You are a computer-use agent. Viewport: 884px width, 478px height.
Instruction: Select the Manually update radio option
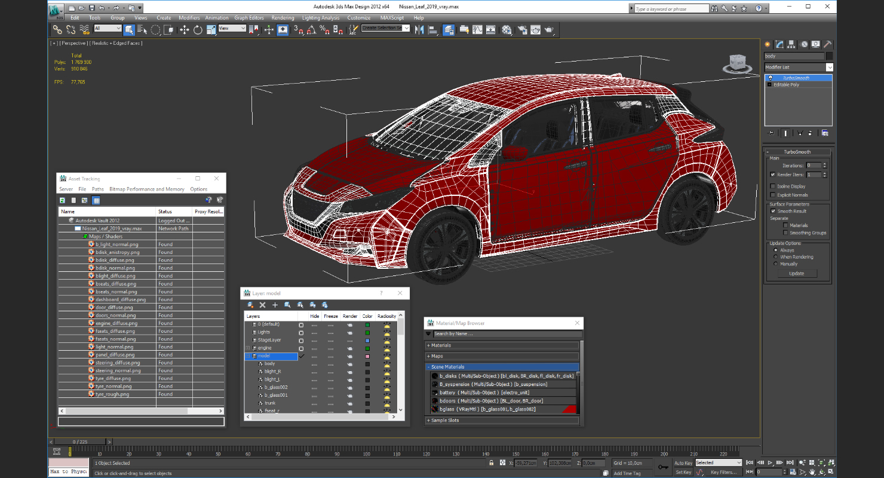[775, 263]
